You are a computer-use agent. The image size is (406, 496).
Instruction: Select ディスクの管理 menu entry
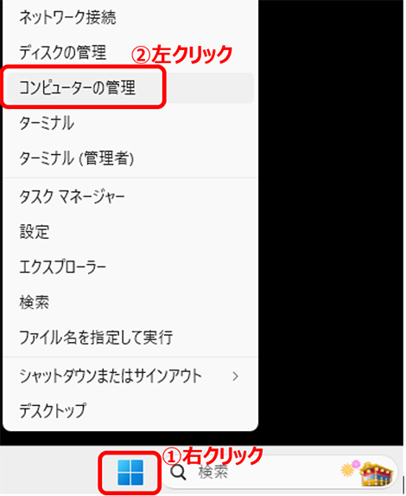pyautogui.click(x=130, y=53)
